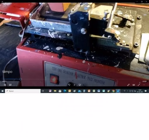The image size is (149, 140).
Task: Launch Google Chrome from the taskbar
Action: [x=113, y=91]
